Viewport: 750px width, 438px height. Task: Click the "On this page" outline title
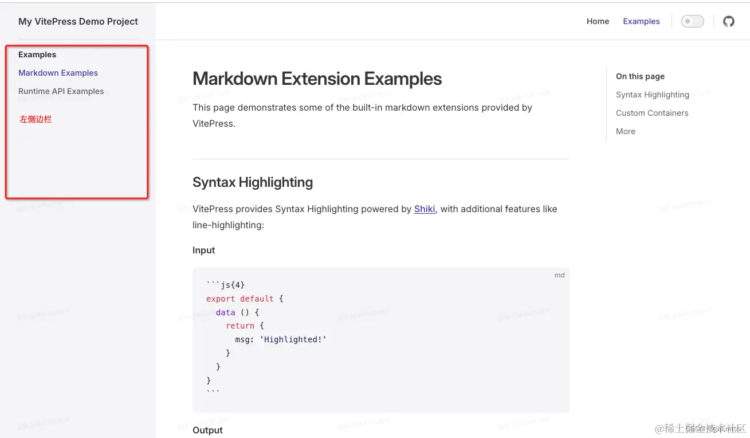pos(640,76)
